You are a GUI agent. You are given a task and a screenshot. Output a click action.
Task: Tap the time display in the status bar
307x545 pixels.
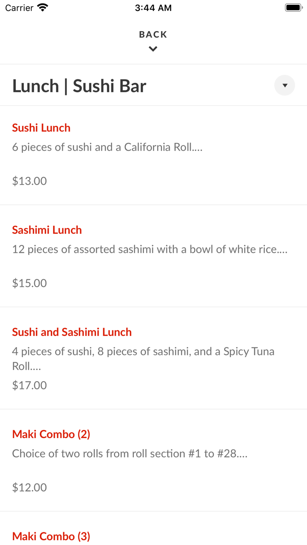point(153,7)
